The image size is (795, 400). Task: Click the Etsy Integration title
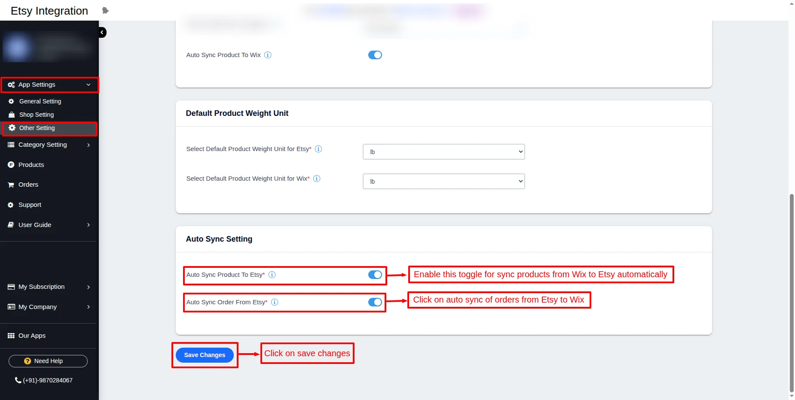(x=49, y=11)
